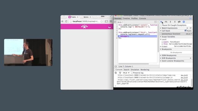This screenshot has width=198, height=111.
Task: Switch to Sources panel tab
Action: click(118, 18)
